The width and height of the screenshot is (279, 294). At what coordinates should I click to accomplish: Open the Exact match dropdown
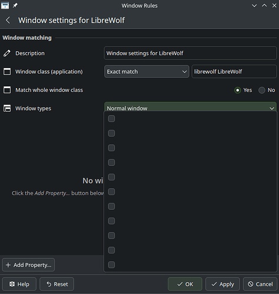point(147,72)
